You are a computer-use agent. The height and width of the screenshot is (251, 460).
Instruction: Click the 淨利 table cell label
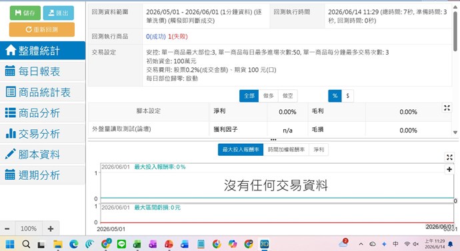(219, 111)
